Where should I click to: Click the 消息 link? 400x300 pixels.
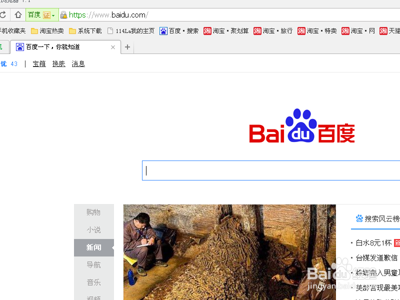[78, 64]
